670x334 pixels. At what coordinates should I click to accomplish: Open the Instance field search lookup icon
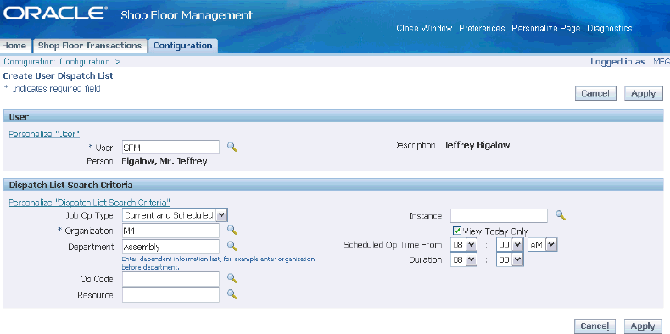[x=561, y=215]
